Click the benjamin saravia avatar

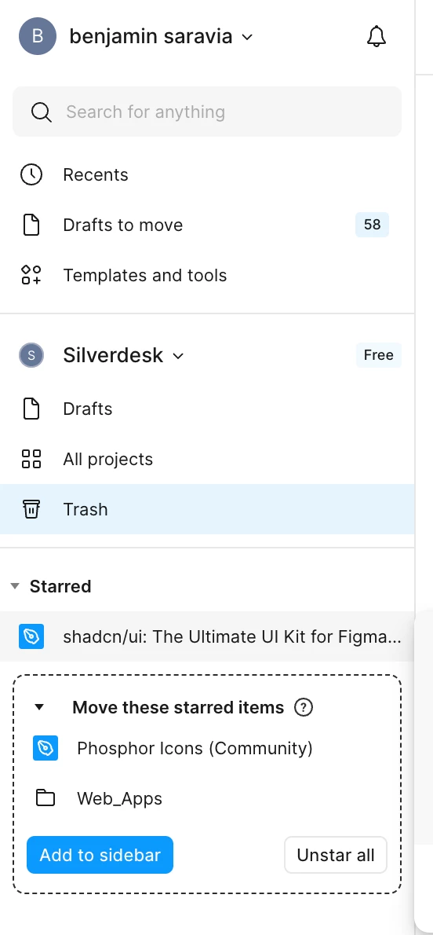pos(38,36)
